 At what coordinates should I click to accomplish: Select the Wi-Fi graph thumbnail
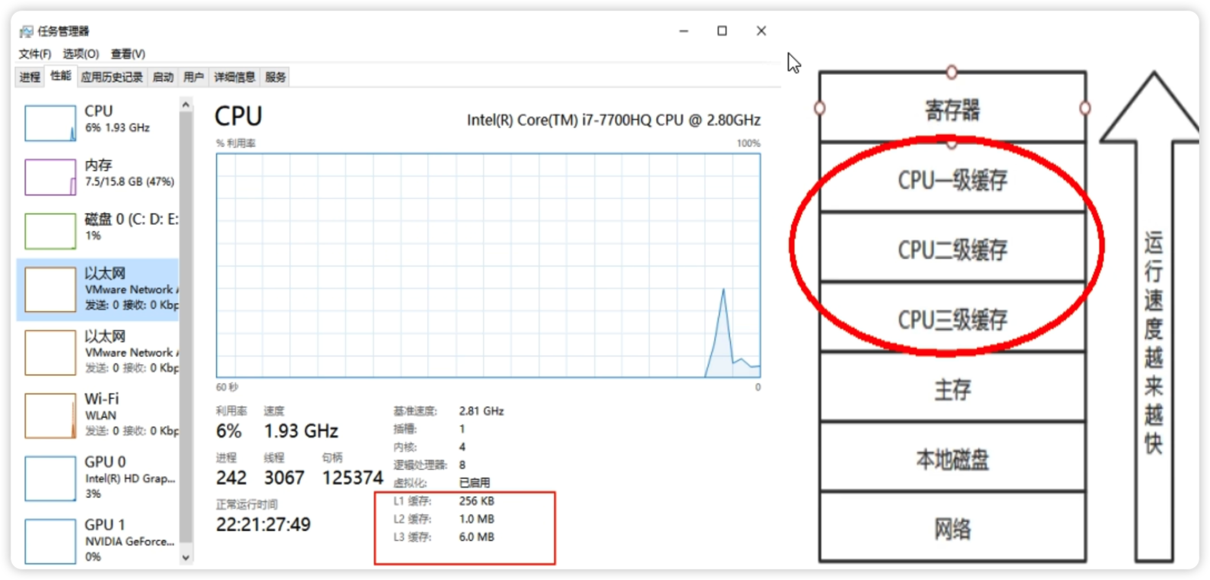point(50,415)
